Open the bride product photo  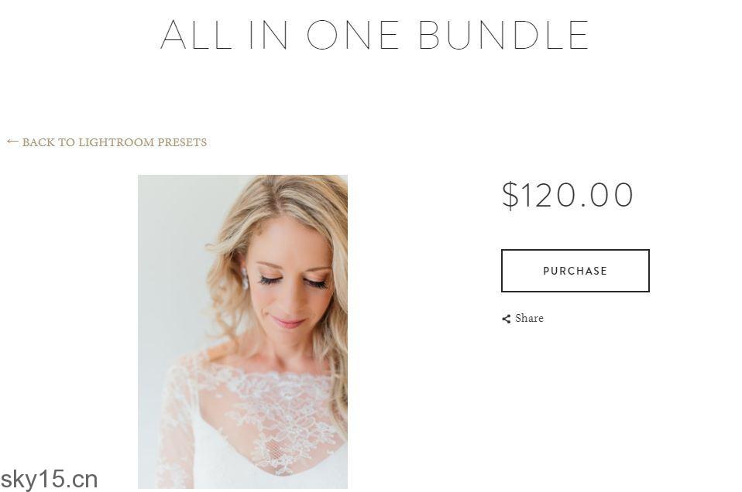coord(242,332)
